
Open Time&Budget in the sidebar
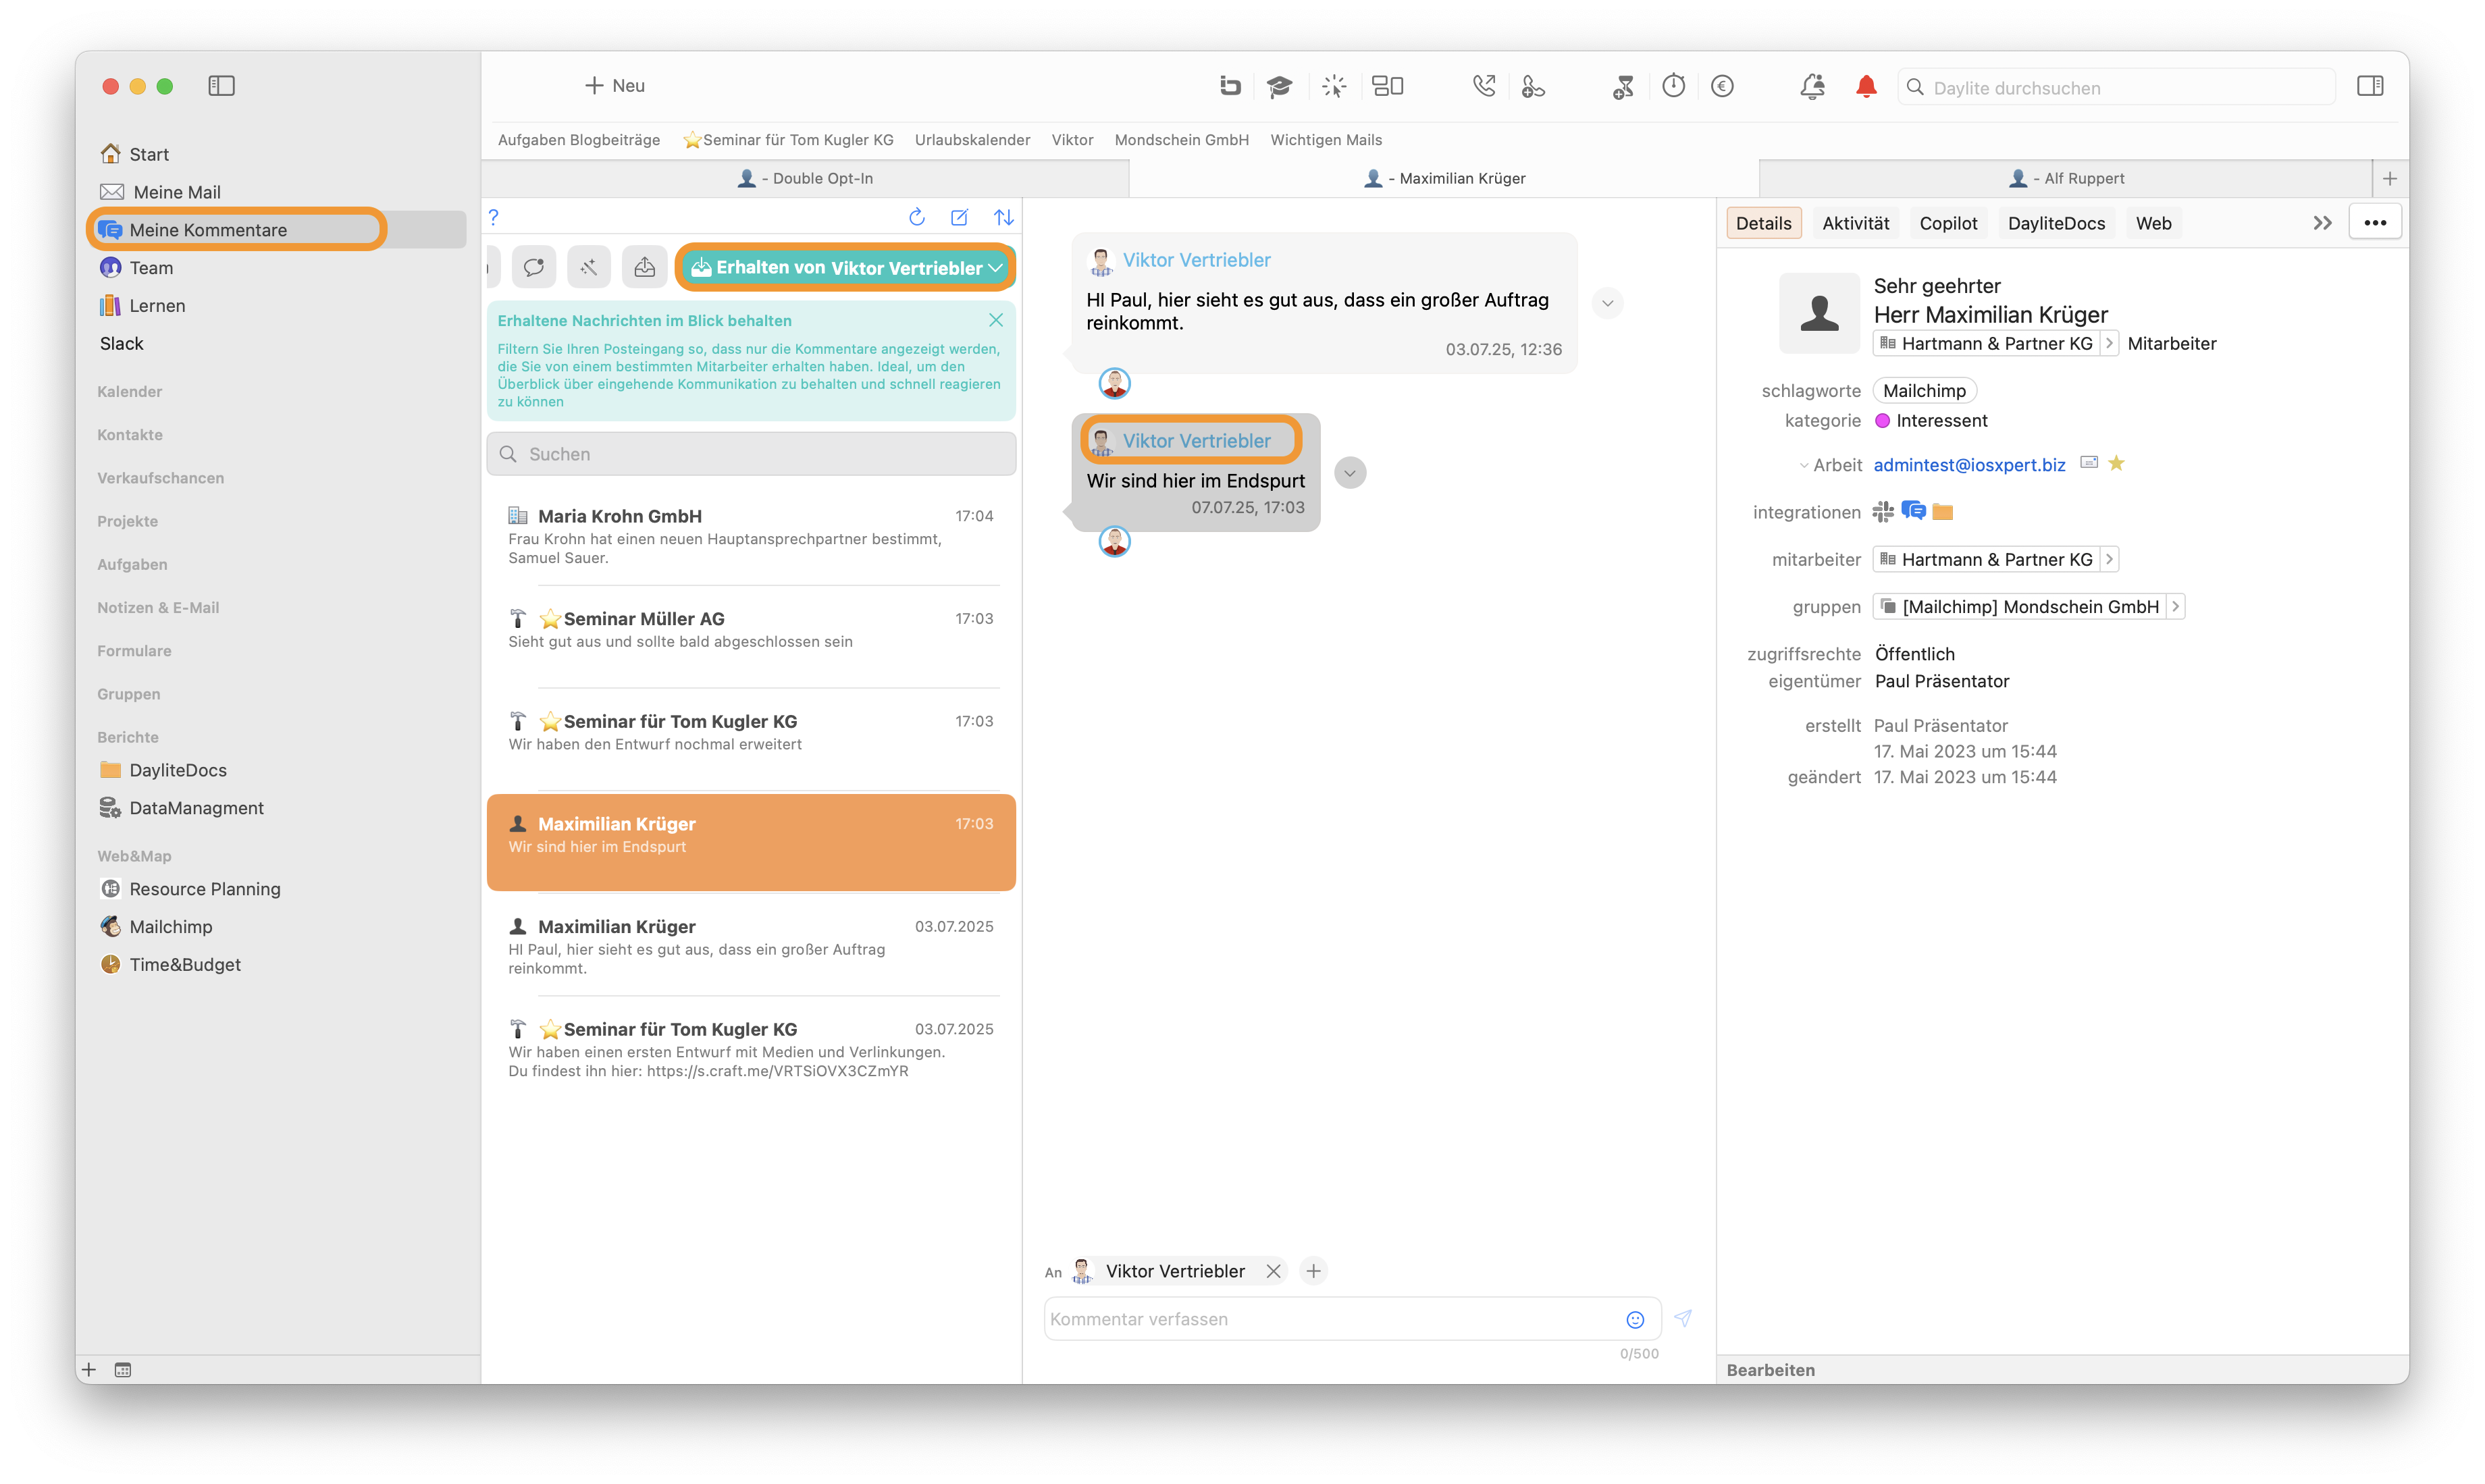point(171,965)
